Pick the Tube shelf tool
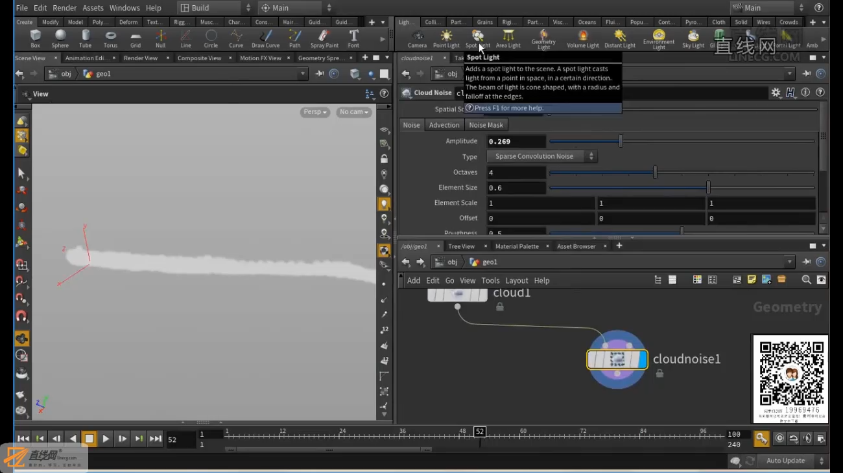843x473 pixels. [85, 39]
